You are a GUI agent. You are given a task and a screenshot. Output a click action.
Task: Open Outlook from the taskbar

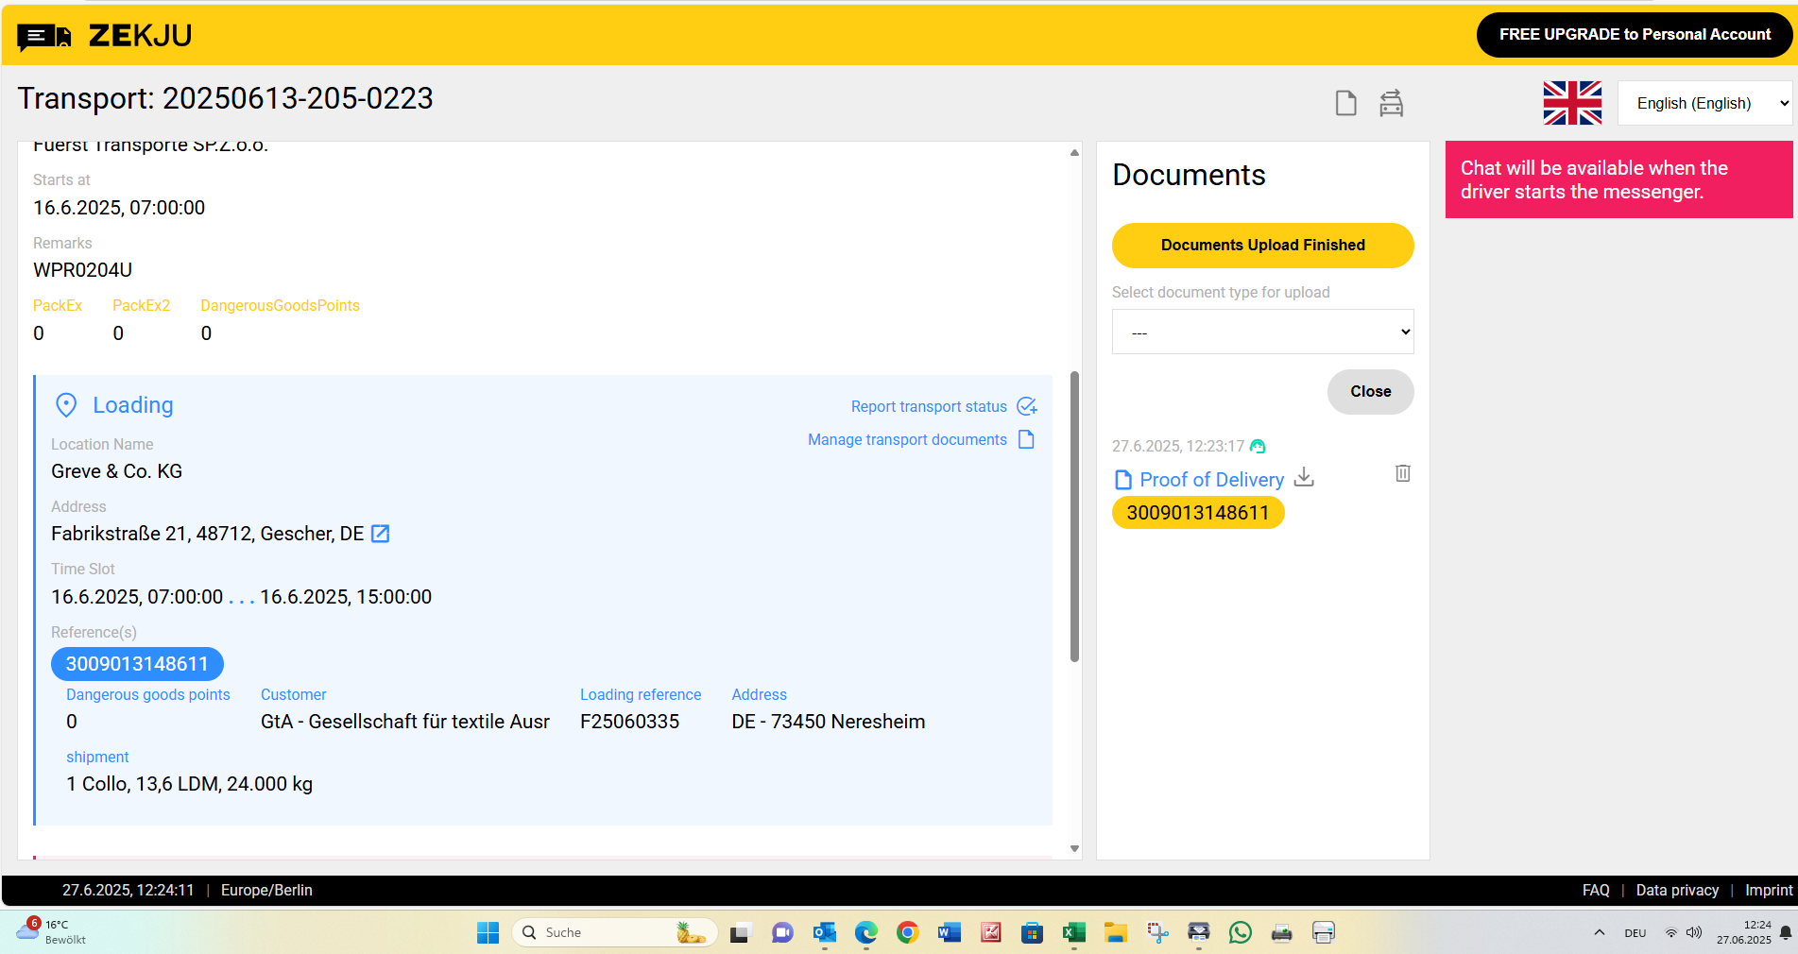824,933
